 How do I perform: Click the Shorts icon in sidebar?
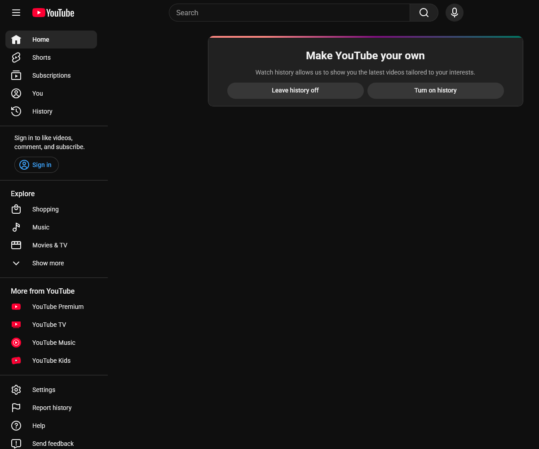pos(16,57)
